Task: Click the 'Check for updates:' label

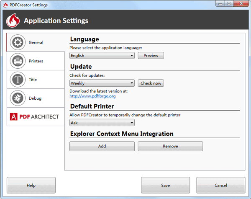Action: [x=87, y=75]
